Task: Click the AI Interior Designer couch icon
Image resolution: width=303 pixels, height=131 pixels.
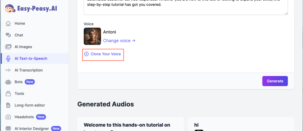Action: click(x=8, y=129)
